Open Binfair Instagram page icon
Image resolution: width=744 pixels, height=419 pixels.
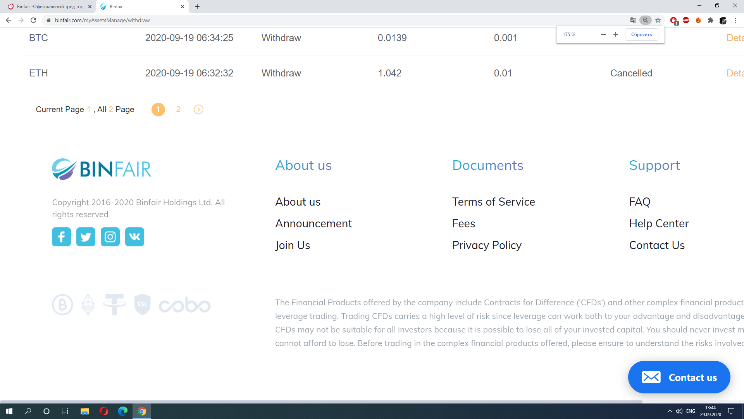click(x=110, y=237)
